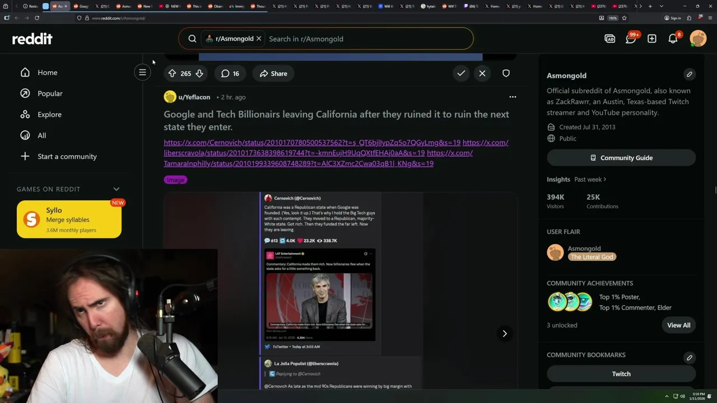Click the 25K Contributions stat

(602, 201)
